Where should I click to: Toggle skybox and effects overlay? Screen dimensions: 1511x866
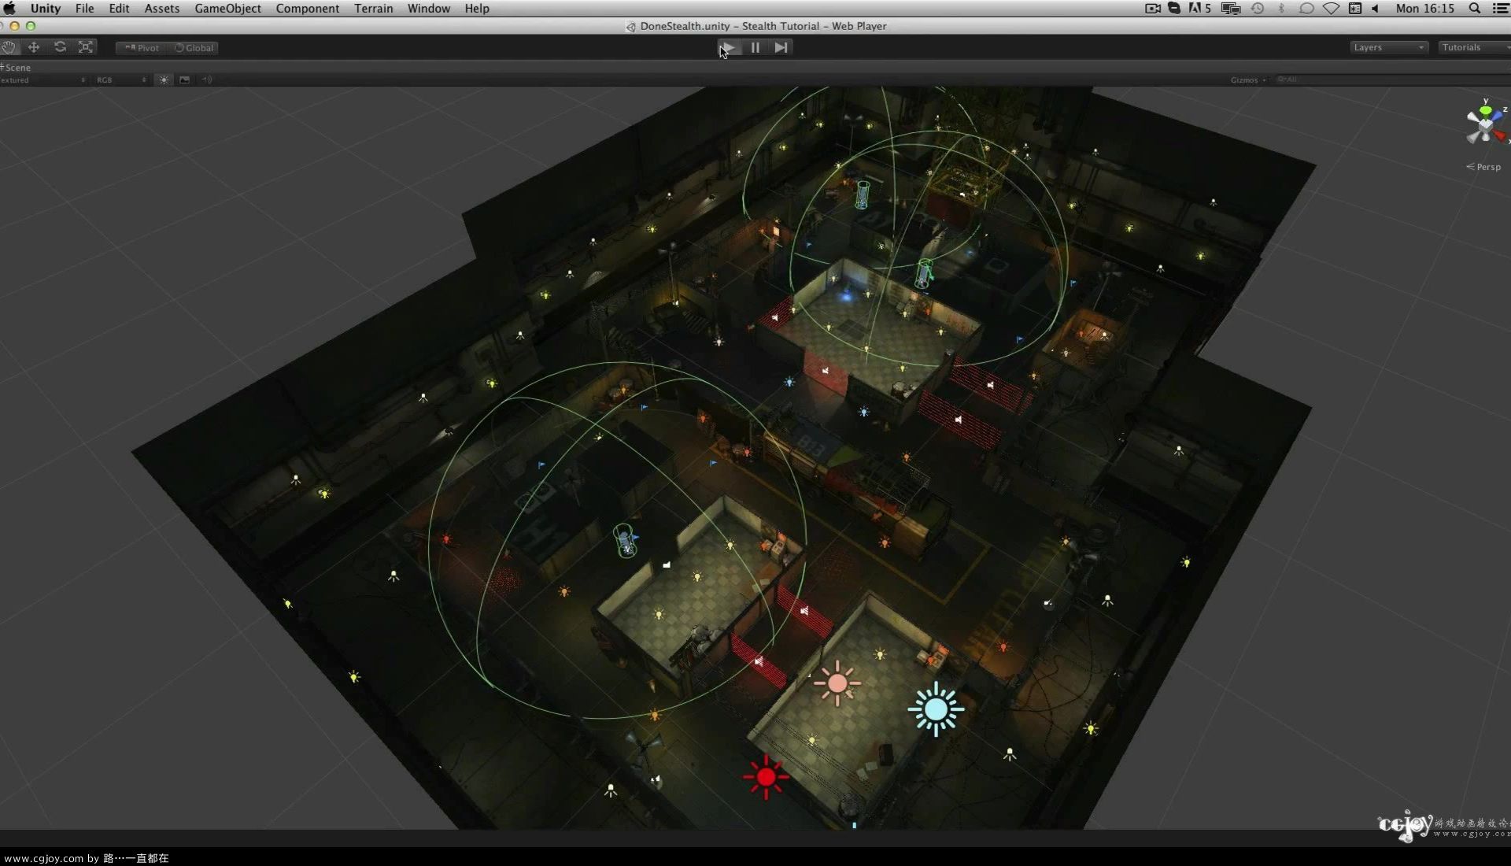point(184,80)
